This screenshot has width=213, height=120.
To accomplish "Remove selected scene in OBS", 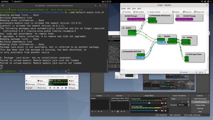I will tap(95, 111).
